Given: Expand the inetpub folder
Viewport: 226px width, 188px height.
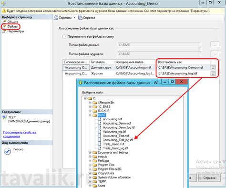Looking at the screenshot, I should coord(90,157).
